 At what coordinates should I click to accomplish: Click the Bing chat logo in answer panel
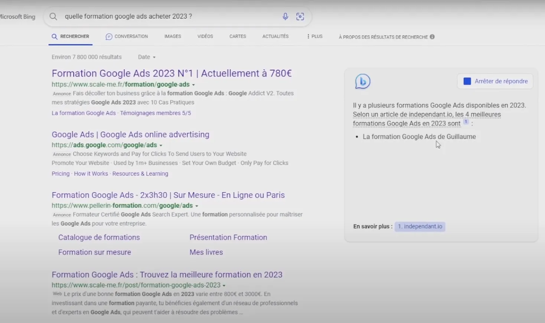tap(362, 81)
